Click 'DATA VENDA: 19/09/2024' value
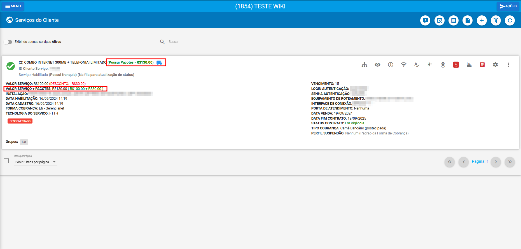The height and width of the screenshot is (249, 521). (332, 113)
